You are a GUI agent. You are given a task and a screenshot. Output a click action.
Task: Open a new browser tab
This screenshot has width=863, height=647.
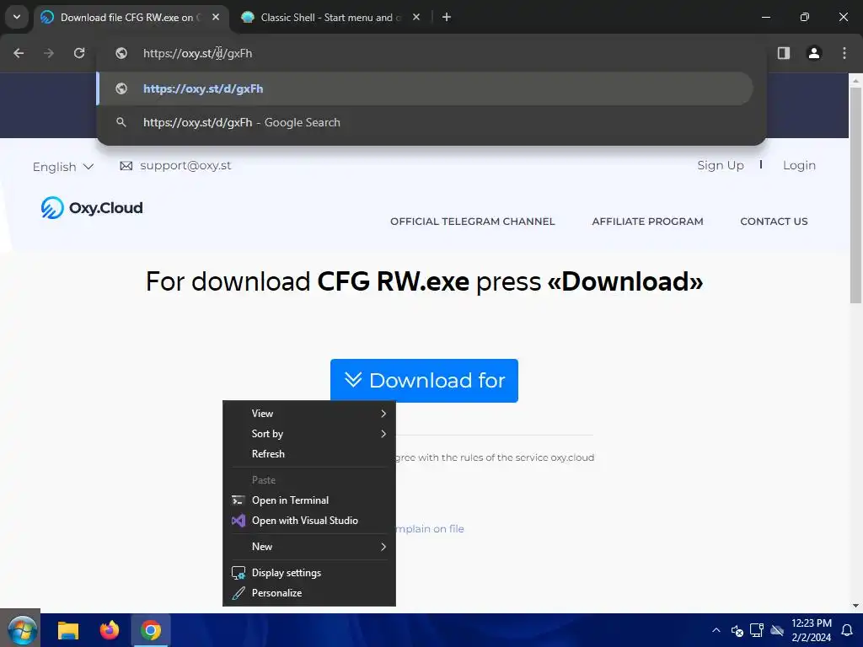click(447, 18)
